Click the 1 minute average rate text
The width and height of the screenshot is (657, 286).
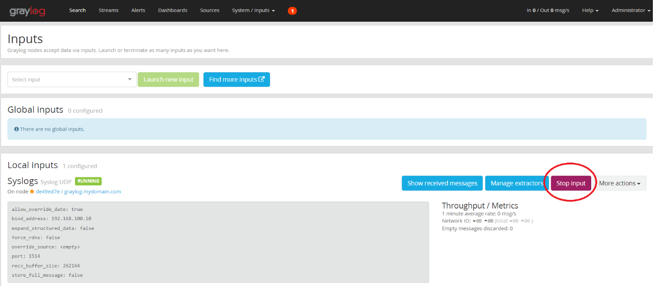[479, 214]
